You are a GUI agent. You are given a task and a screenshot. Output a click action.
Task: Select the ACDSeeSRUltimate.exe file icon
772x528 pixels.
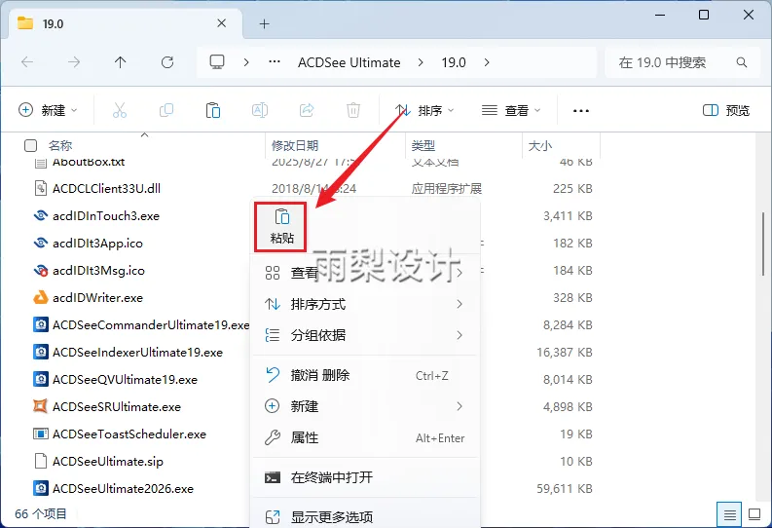coord(40,406)
